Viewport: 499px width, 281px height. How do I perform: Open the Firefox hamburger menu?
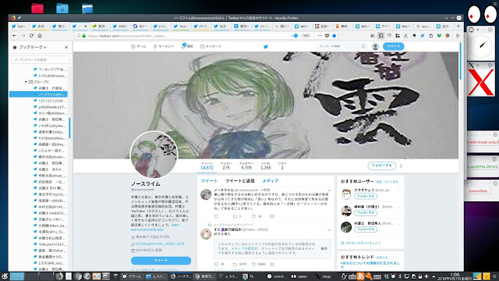[458, 36]
